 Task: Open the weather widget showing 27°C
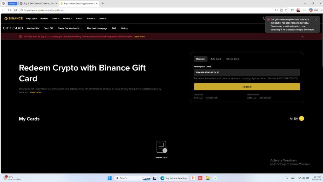point(12,178)
